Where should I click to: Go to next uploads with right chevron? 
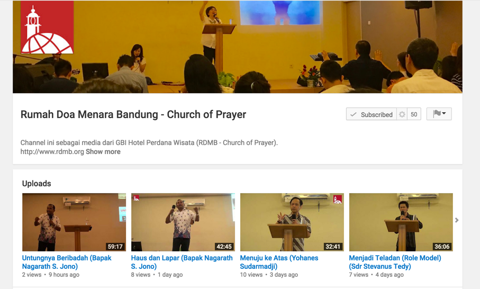coord(457,220)
